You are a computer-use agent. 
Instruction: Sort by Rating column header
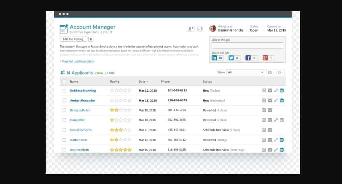point(115,81)
